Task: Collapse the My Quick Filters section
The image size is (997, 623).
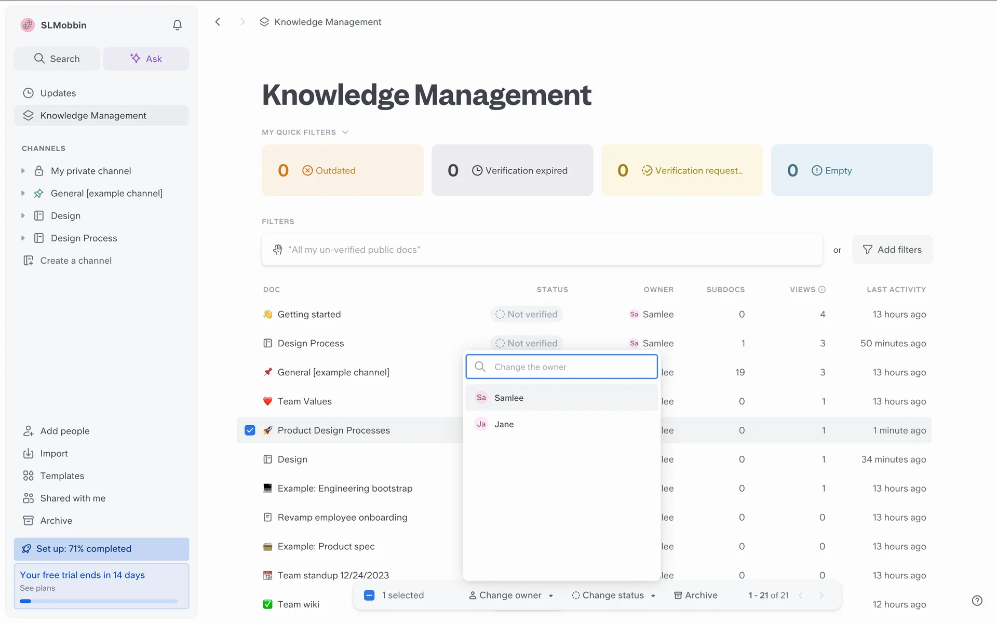Action: tap(345, 132)
